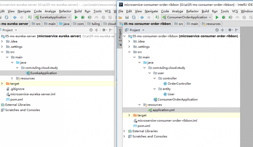This screenshot has height=147, width=253.
Task: Open gear settings in consumer Project panel
Action: (230, 30)
